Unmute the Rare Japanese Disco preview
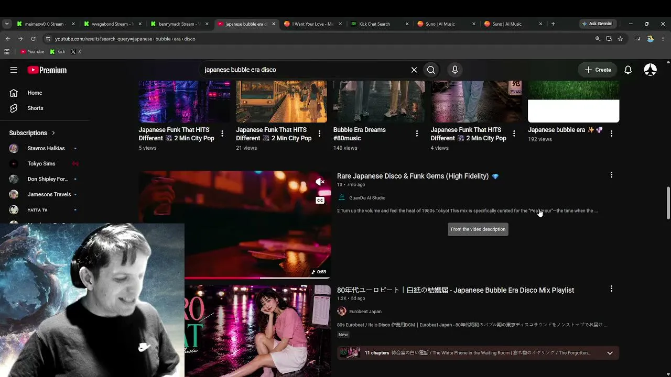Image resolution: width=671 pixels, height=377 pixels. 320,182
